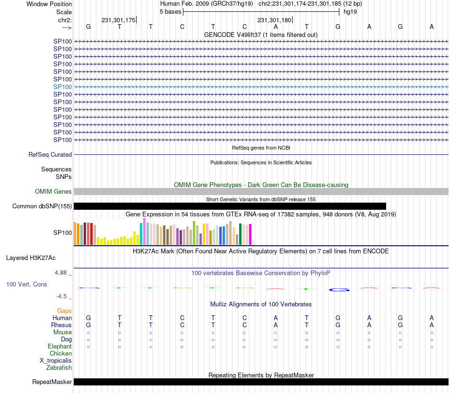Open the H3K27Ac Mark track title
Viewport: 449px width, 393px height.
(x=261, y=251)
